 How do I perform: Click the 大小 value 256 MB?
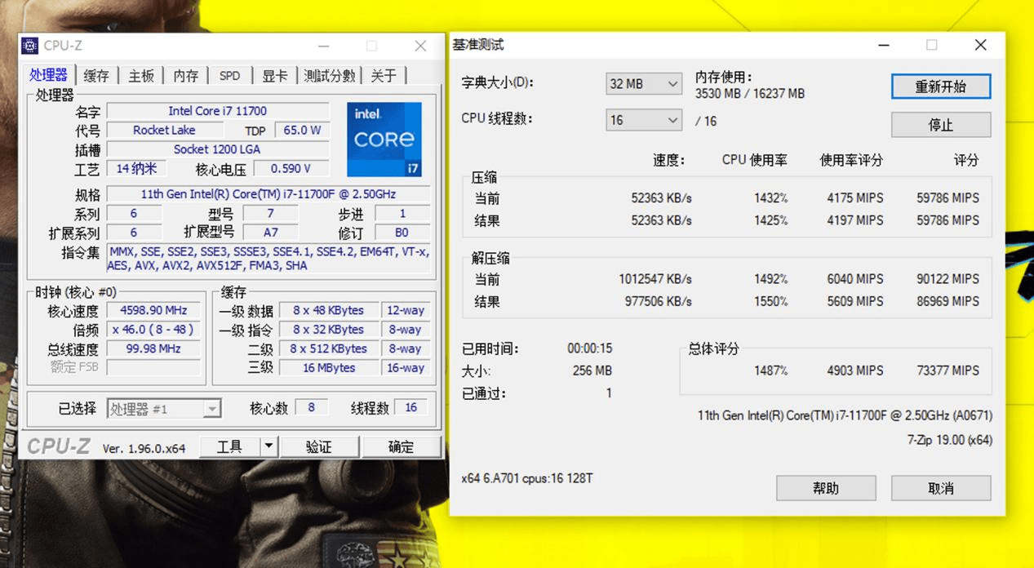pos(592,371)
